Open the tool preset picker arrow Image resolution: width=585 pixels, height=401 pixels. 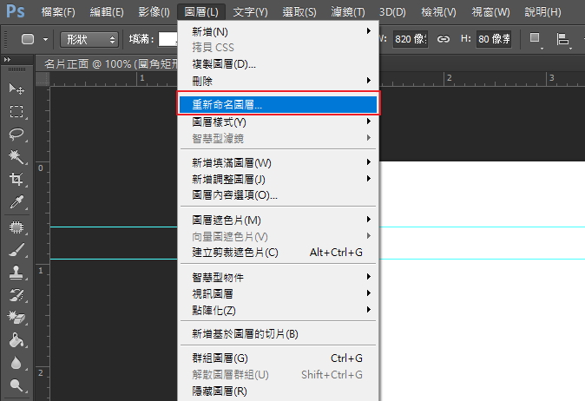pos(45,39)
